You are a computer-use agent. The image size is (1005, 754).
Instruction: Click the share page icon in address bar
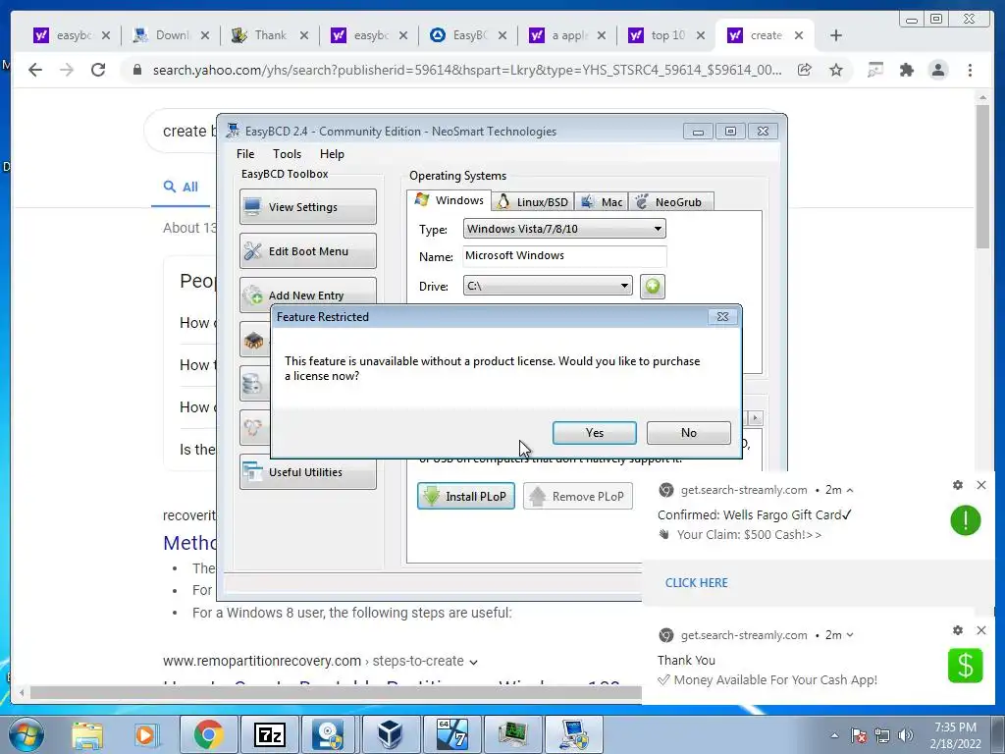tap(805, 70)
